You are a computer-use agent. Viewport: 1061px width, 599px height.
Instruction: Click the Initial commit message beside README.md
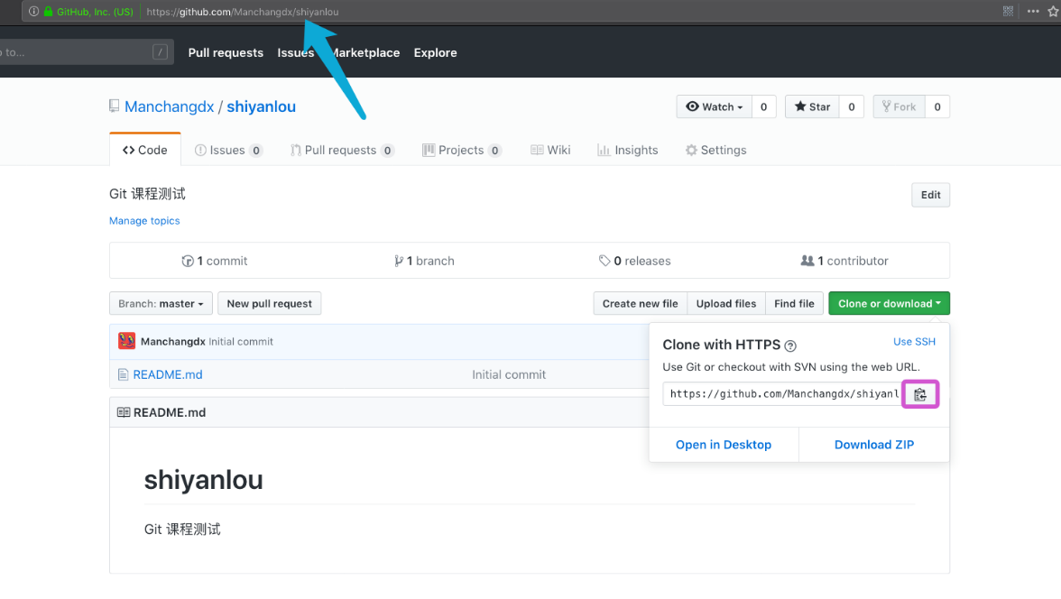pos(509,374)
